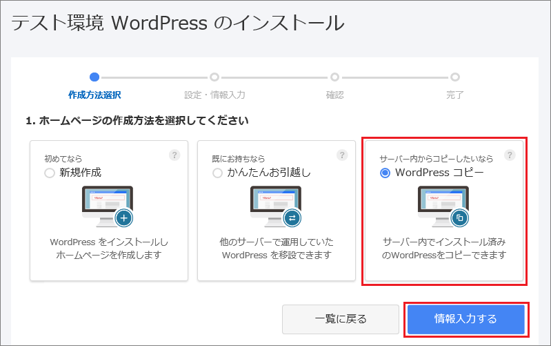Click 既にお持ちなら caption text
The width and height of the screenshot is (551, 346).
[238, 159]
